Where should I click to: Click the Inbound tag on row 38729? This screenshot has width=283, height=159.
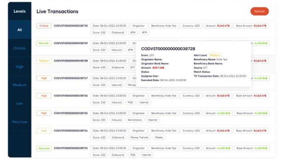click(117, 50)
